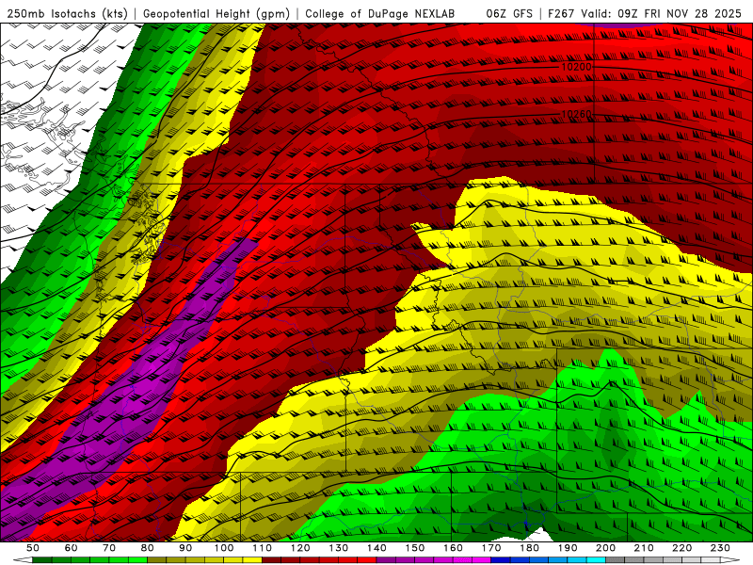Click the '06Z GFS' model run label
This screenshot has width=753, height=565.
509,14
